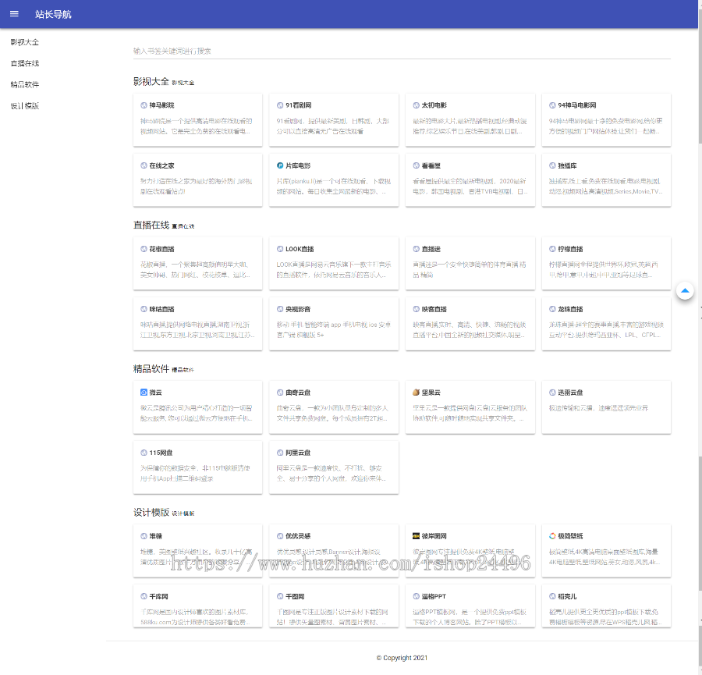The image size is (702, 675).
Task: Open the 龙珠直播 card title
Action: (x=570, y=309)
